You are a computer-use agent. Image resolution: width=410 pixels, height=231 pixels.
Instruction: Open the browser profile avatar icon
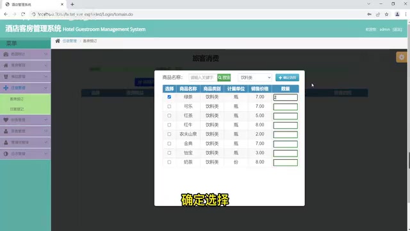tap(397, 14)
